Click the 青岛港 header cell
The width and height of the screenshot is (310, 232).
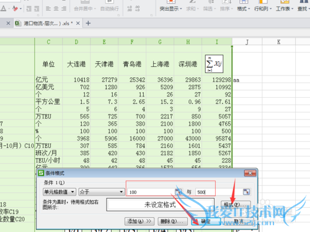(x=132, y=64)
